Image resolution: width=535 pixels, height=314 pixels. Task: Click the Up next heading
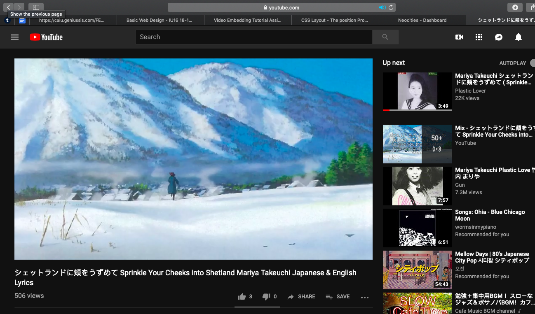pyautogui.click(x=394, y=63)
